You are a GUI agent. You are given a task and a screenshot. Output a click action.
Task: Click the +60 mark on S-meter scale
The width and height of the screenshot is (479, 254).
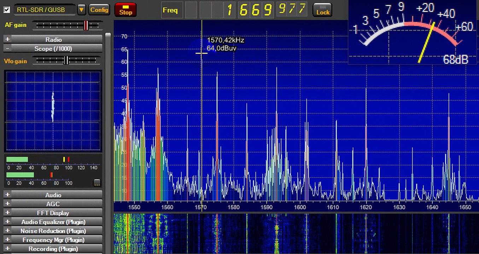point(464,27)
